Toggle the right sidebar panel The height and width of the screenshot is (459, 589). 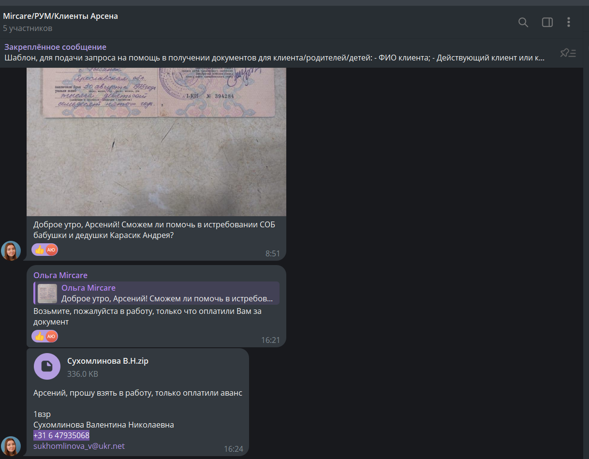coord(547,22)
